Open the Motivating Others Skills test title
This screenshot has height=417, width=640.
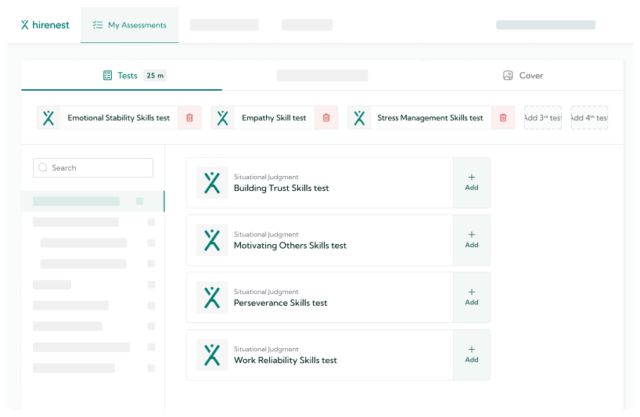(x=290, y=246)
